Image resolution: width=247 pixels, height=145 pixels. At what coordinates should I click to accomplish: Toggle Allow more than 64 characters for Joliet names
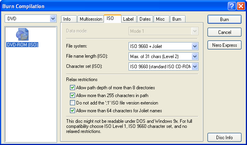click(x=72, y=111)
